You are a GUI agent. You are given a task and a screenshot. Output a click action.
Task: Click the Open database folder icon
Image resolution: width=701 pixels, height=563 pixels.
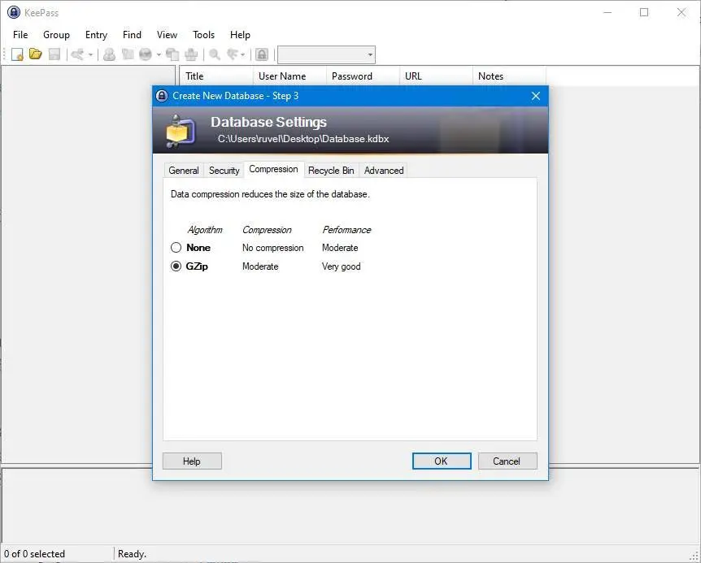pyautogui.click(x=35, y=54)
